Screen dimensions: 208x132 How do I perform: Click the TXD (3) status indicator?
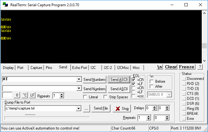184,89
